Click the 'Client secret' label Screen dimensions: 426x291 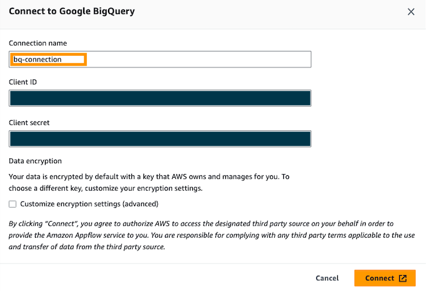[29, 122]
